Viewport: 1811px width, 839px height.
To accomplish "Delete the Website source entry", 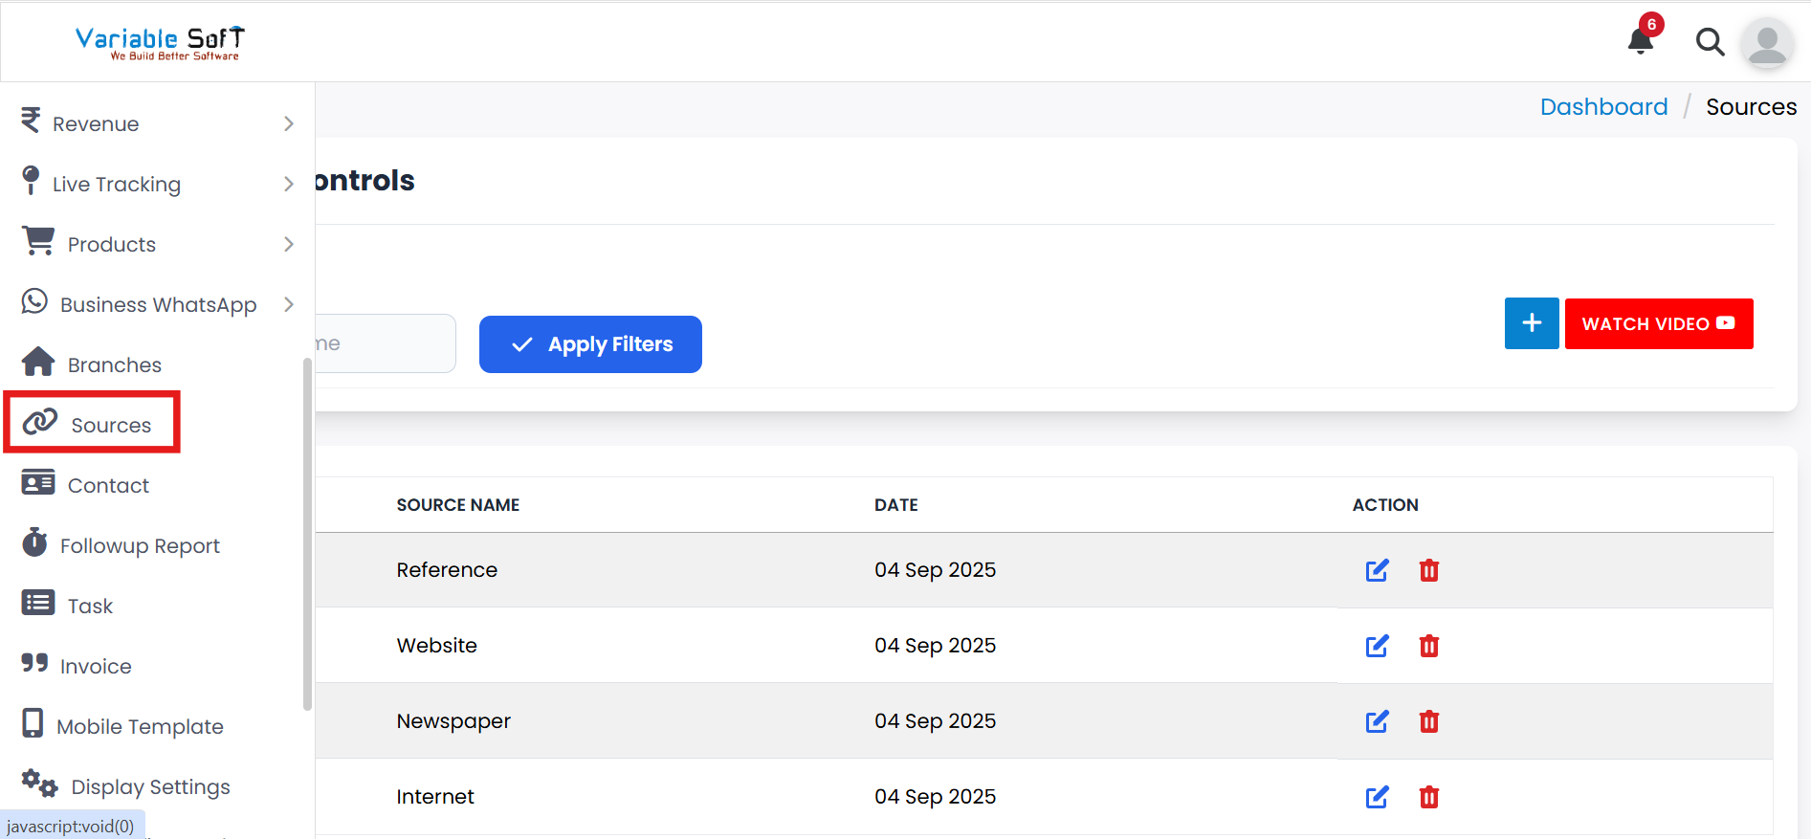I will pos(1428,646).
